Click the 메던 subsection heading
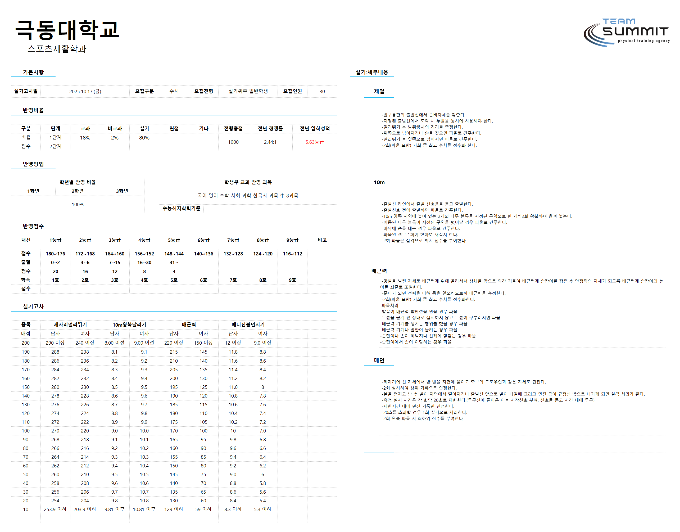The height and width of the screenshot is (532, 680). (x=379, y=360)
